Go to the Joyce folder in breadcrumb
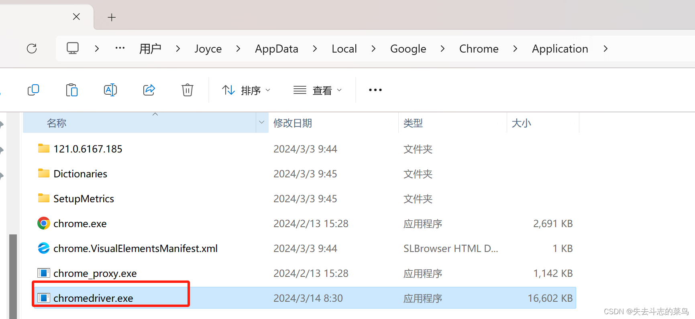Viewport: 695px width, 319px height. pos(208,49)
